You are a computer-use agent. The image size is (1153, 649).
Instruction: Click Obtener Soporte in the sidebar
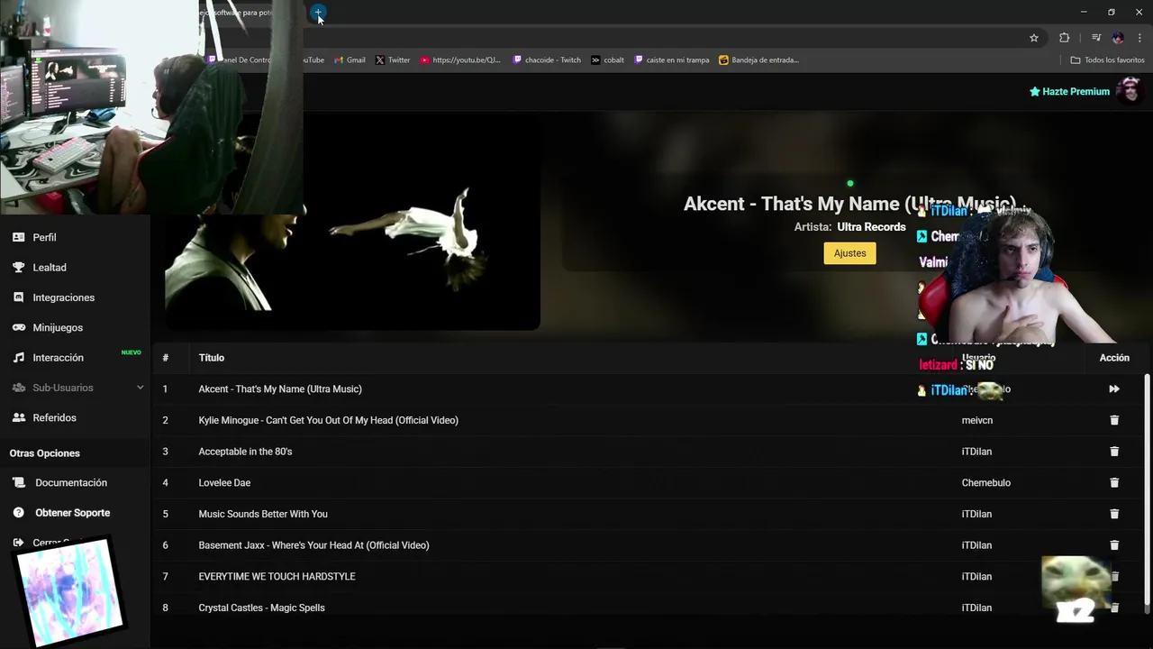coord(73,513)
